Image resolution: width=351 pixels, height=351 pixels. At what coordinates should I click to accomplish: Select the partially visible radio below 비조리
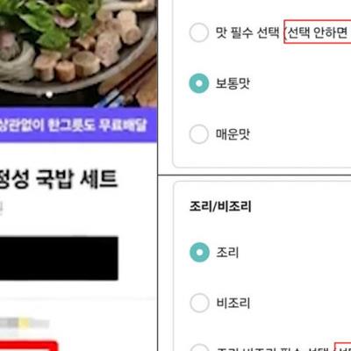pyautogui.click(x=199, y=347)
